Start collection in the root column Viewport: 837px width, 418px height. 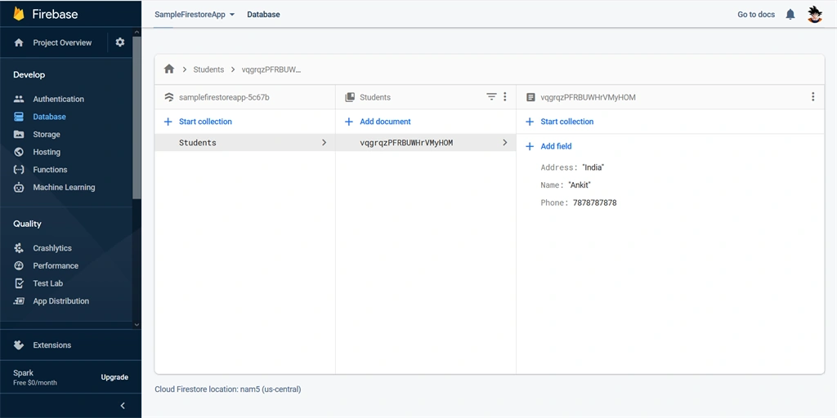tap(205, 122)
